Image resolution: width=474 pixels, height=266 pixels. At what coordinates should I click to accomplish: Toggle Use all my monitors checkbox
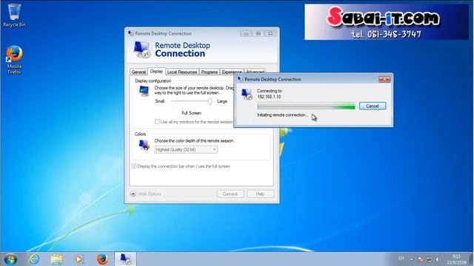click(157, 122)
